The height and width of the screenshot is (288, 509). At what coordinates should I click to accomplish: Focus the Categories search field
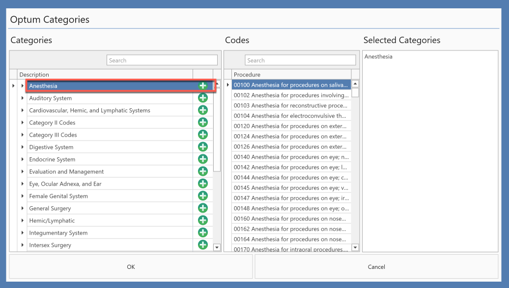[162, 60]
